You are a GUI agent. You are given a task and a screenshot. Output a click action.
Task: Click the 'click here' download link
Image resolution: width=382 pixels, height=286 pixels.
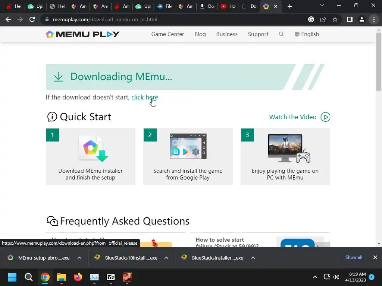(x=145, y=97)
